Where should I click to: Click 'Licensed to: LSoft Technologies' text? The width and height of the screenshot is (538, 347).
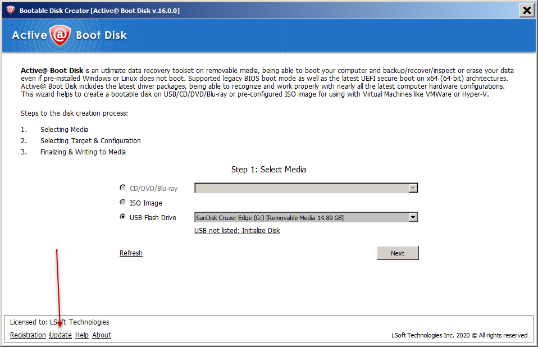point(60,322)
